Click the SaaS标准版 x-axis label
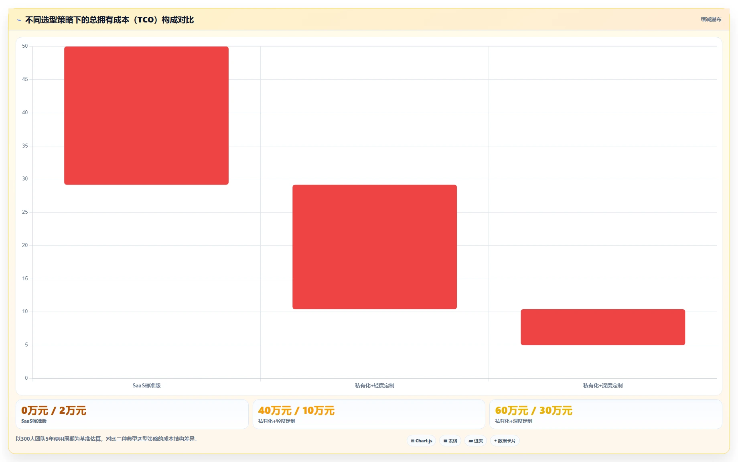 [146, 385]
